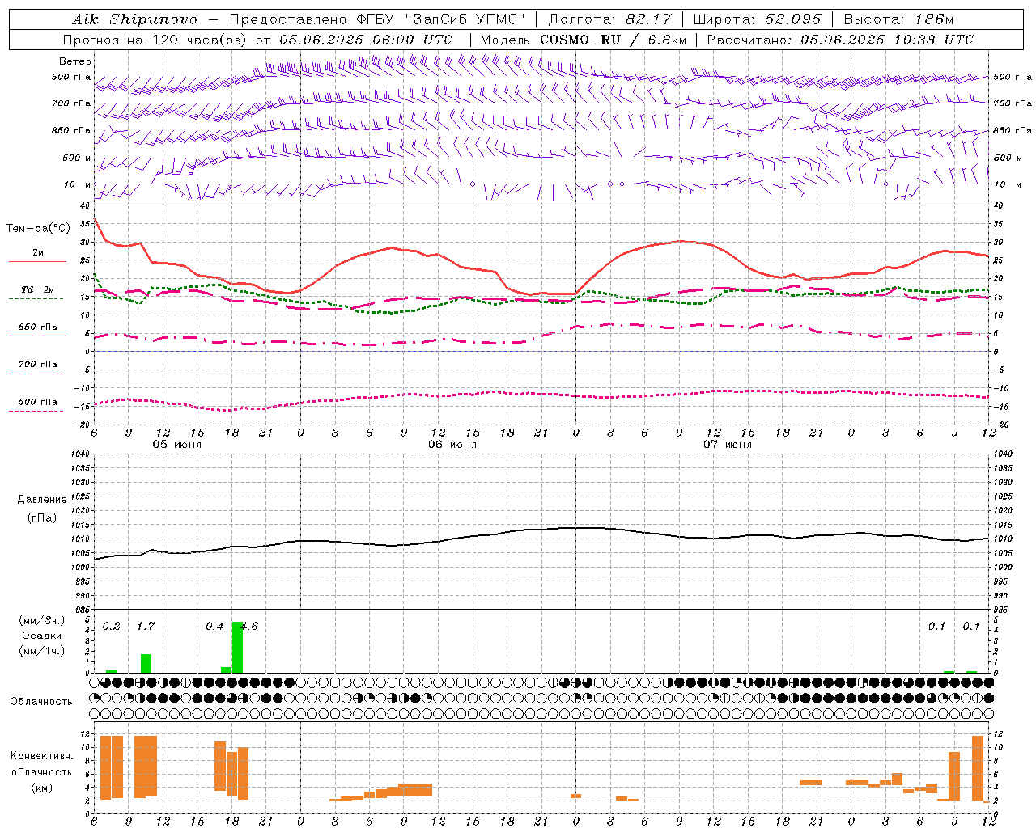Click the 07 июня date label
The image size is (1036, 828).
click(x=728, y=445)
